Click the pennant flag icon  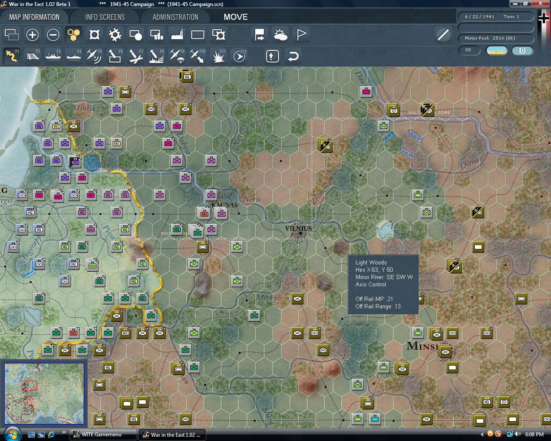coord(301,34)
